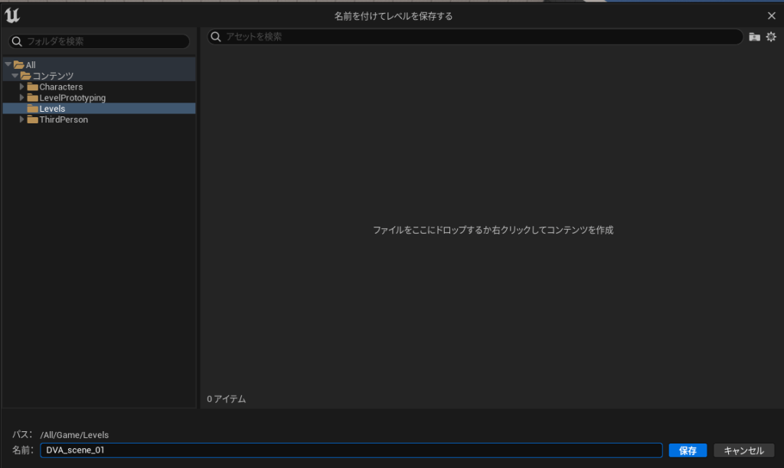Focus the フォルダを検索 folder search box
This screenshot has height=468, width=784.
coord(103,41)
